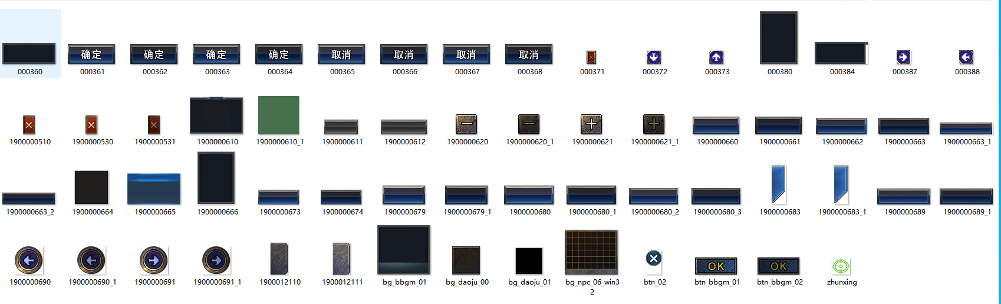Click the file name text 000367
The height and width of the screenshot is (304, 1001).
tap(467, 72)
